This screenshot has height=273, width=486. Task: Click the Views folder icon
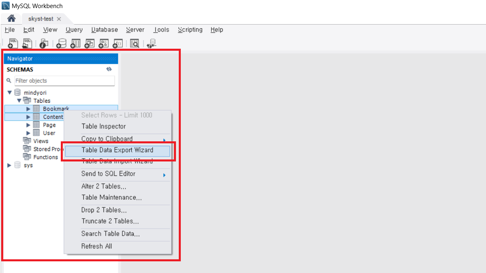click(27, 141)
